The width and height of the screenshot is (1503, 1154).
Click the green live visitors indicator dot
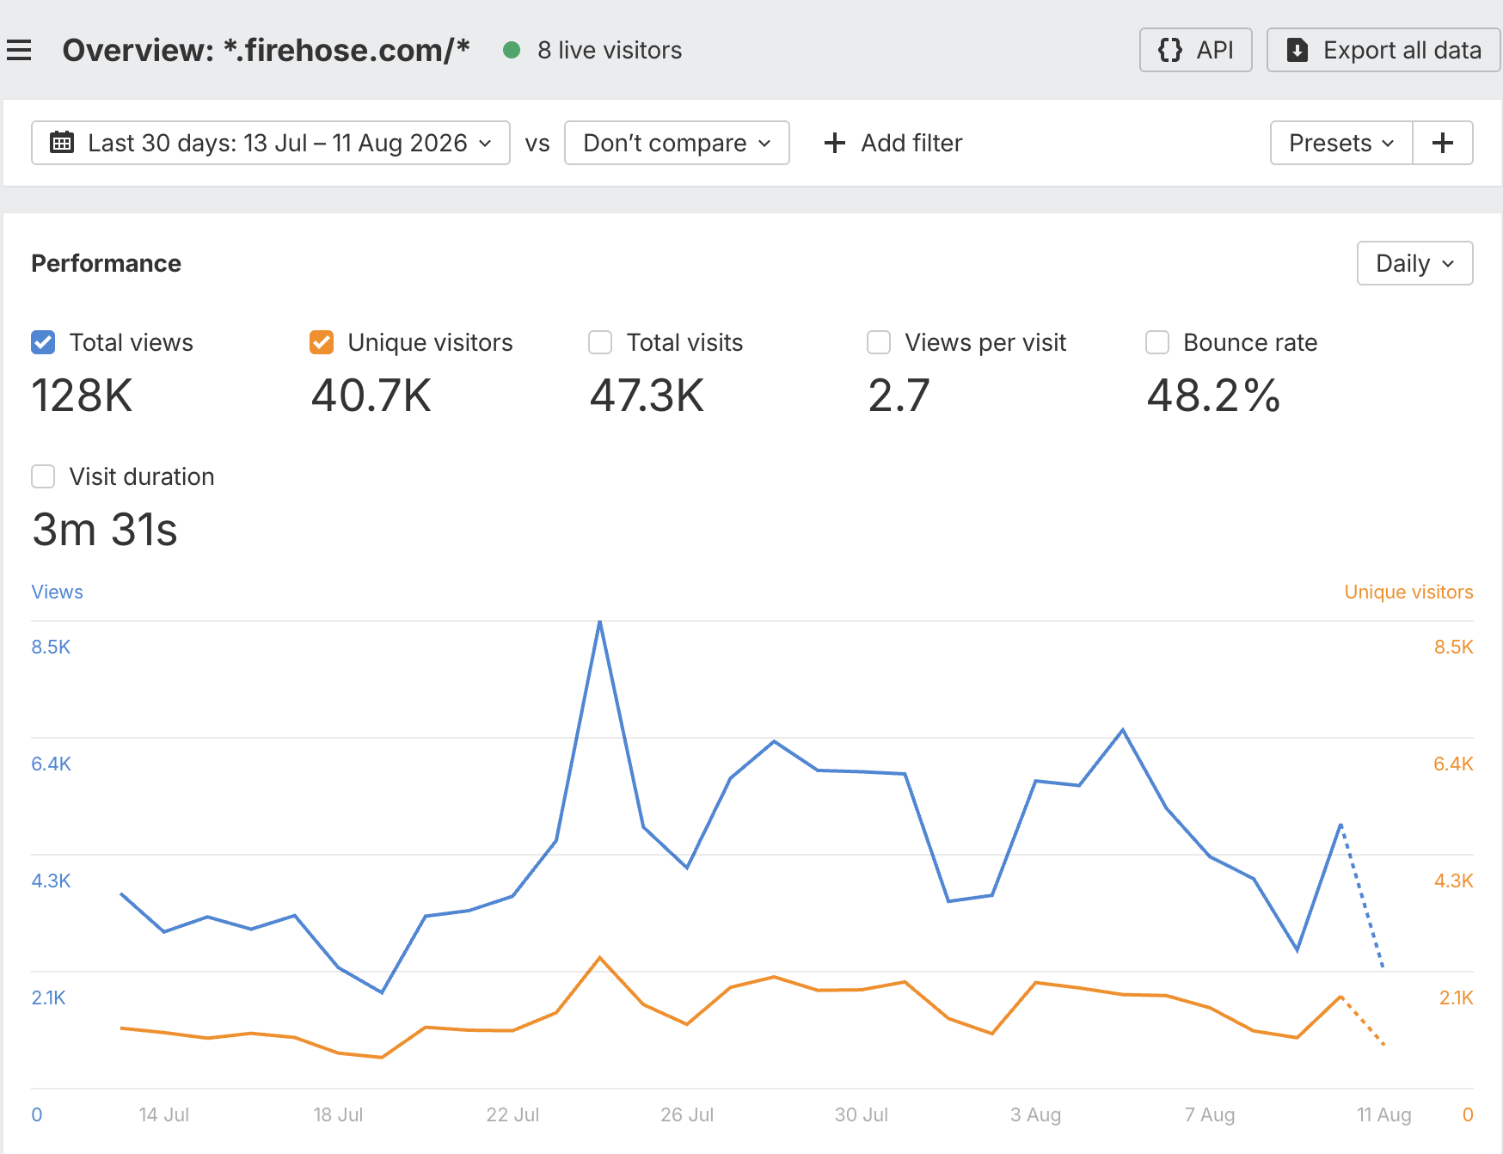pos(512,50)
